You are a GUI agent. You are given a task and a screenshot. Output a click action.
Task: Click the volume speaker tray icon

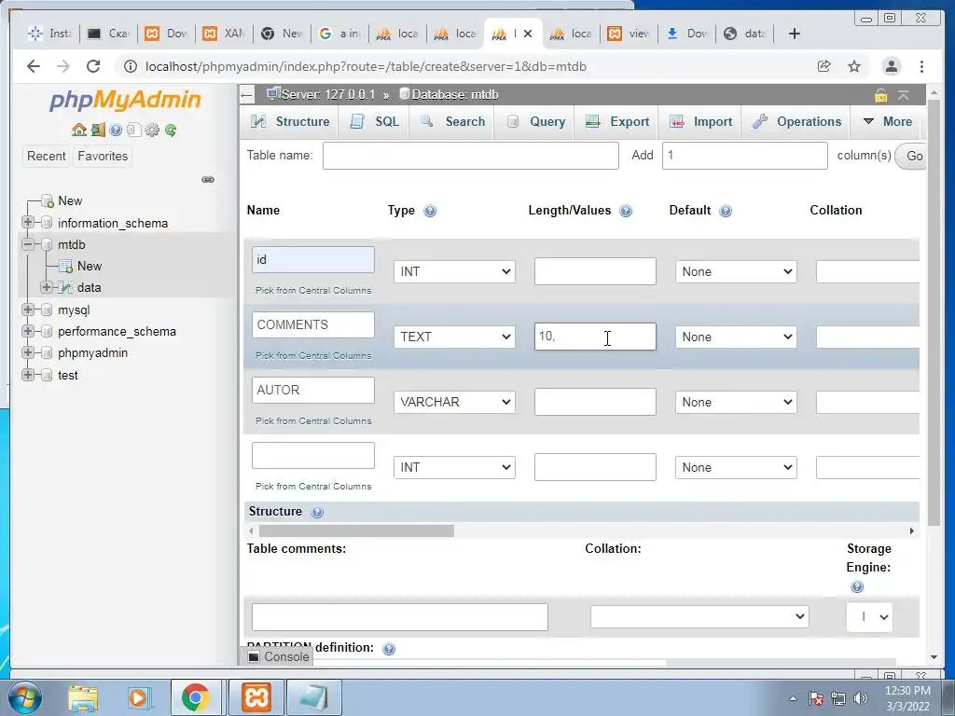point(861,698)
